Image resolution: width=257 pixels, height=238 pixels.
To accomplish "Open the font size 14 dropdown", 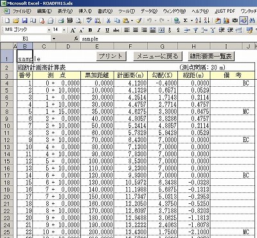I will [64, 30].
